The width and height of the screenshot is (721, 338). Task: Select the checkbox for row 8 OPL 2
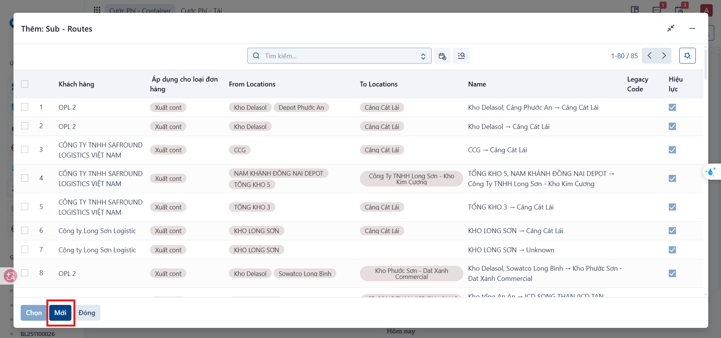click(x=25, y=273)
